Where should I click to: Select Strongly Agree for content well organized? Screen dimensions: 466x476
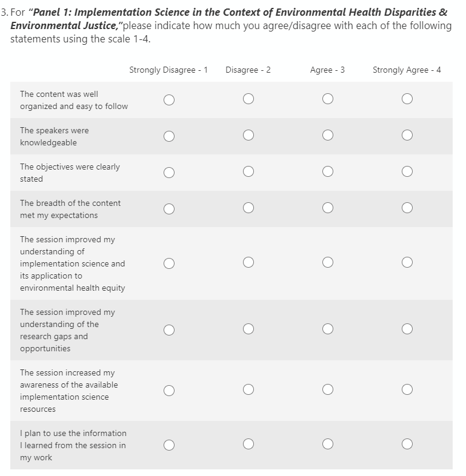coord(407,99)
